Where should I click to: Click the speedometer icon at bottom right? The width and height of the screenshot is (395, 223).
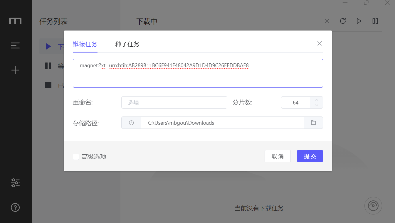pyautogui.click(x=373, y=205)
